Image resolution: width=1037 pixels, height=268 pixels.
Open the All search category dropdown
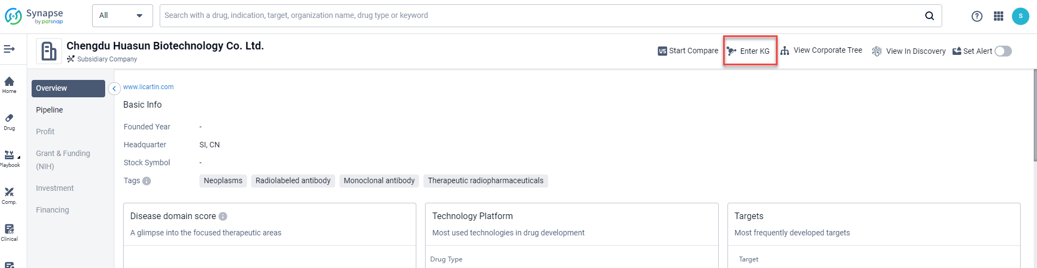pos(122,16)
